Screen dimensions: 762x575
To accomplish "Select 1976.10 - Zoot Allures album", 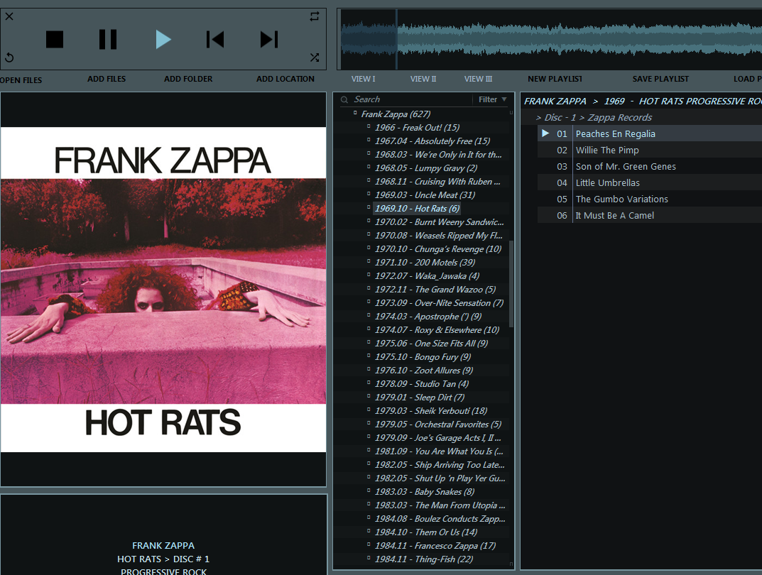I will click(424, 371).
